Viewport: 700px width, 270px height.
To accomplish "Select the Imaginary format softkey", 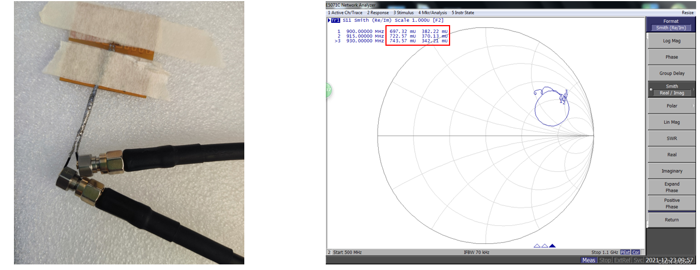I will click(x=672, y=171).
